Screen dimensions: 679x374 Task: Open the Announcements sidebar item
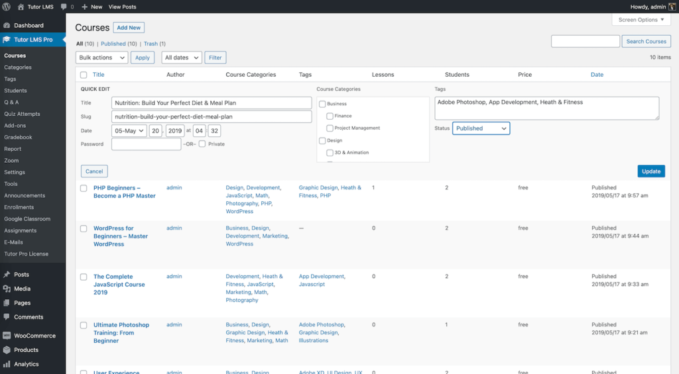pos(25,196)
